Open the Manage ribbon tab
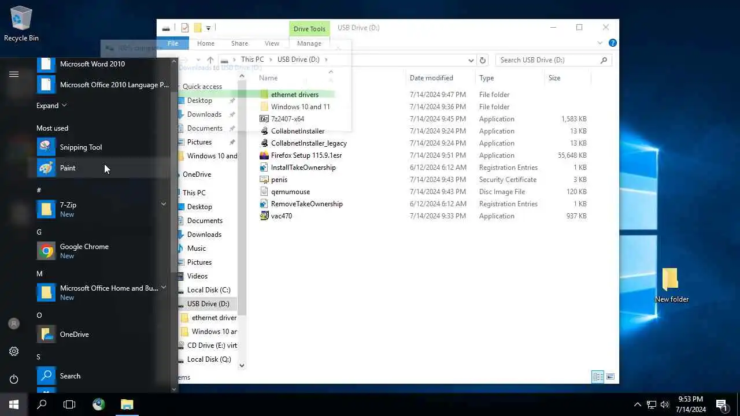 (x=309, y=43)
